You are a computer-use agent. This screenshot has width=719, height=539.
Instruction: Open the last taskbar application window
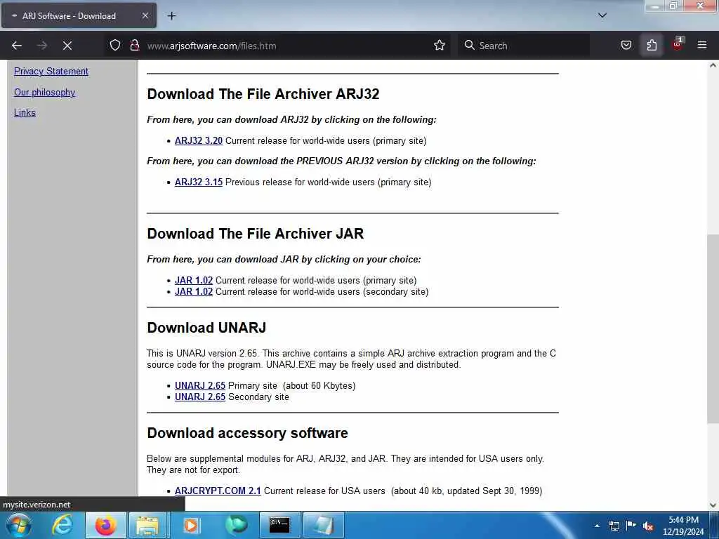click(x=323, y=525)
